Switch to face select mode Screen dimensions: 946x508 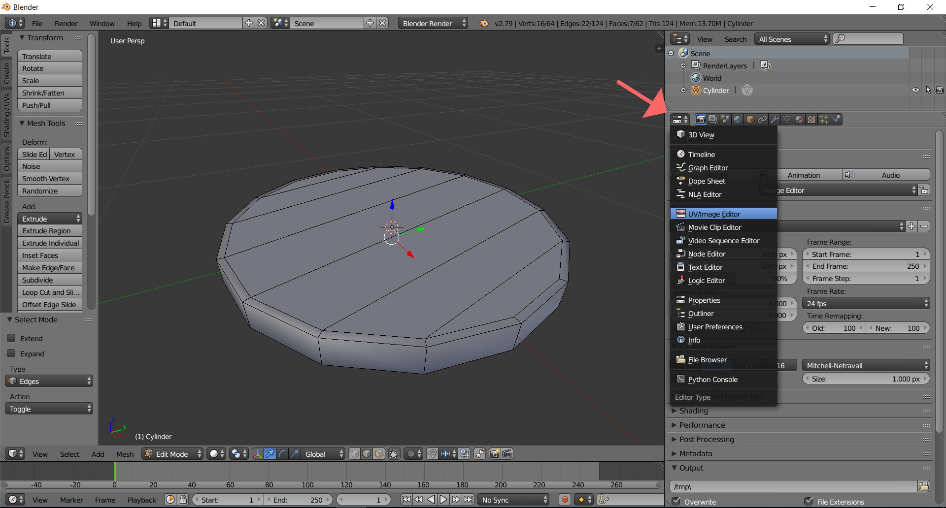379,454
